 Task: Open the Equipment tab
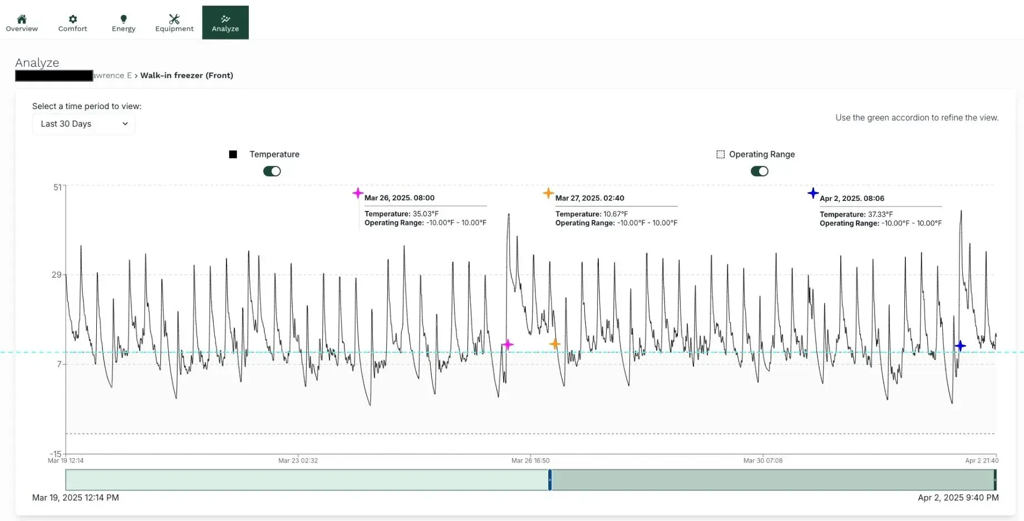tap(174, 23)
